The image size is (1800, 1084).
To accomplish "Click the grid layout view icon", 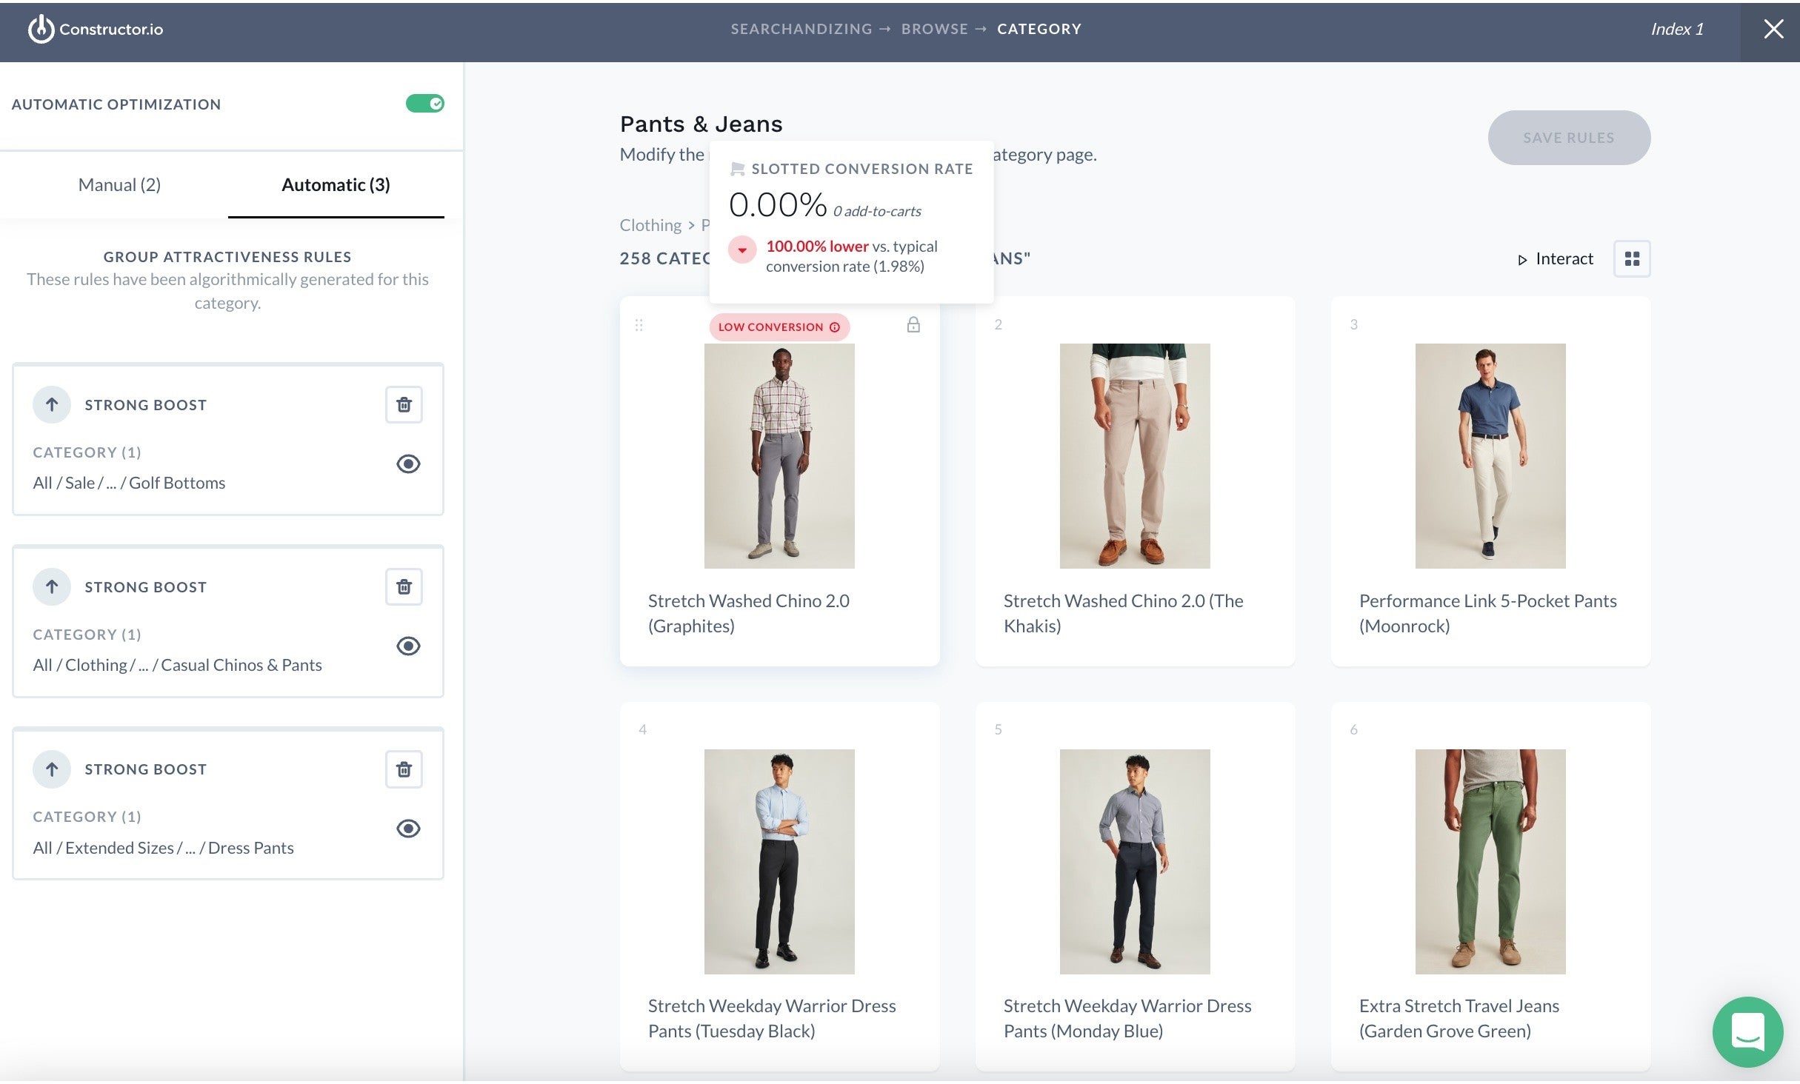I will 1632,259.
